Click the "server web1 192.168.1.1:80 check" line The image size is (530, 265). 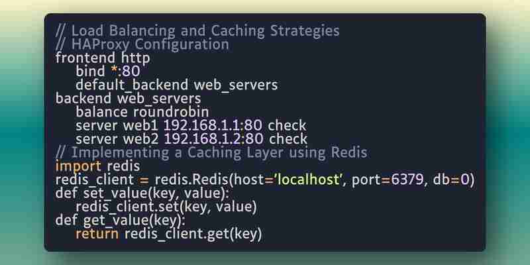click(191, 126)
